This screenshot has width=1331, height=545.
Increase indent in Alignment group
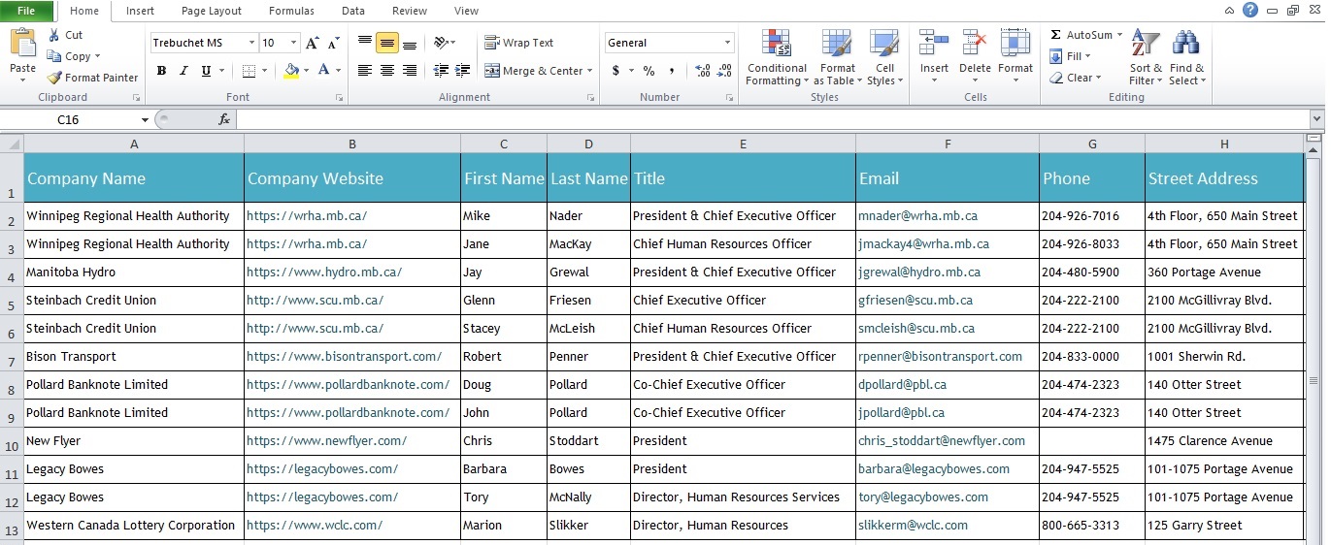click(462, 71)
